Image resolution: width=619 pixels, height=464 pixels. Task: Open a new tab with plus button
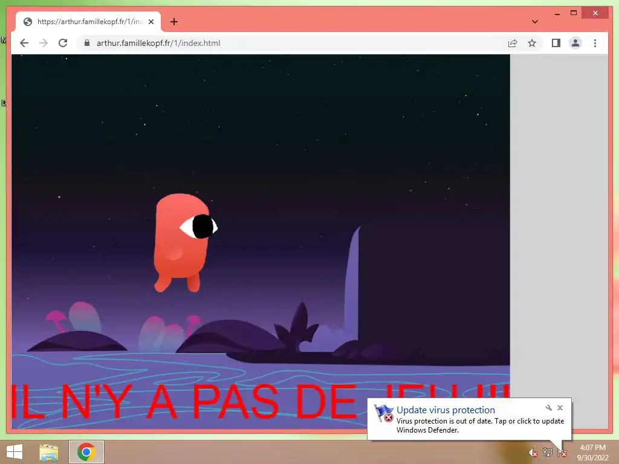click(x=174, y=22)
